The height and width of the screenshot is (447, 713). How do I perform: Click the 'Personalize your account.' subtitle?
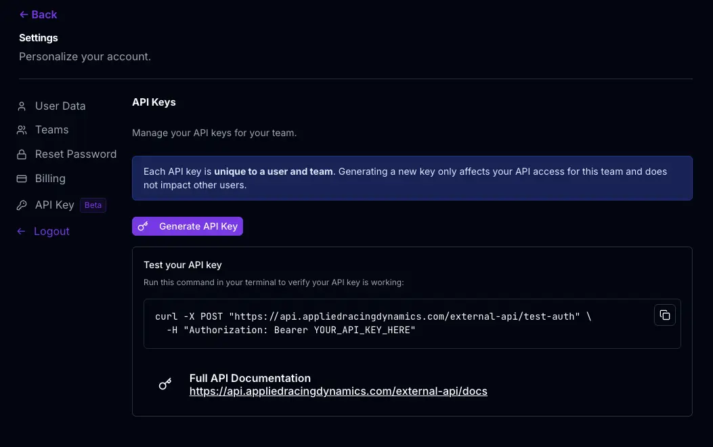pyautogui.click(x=85, y=57)
